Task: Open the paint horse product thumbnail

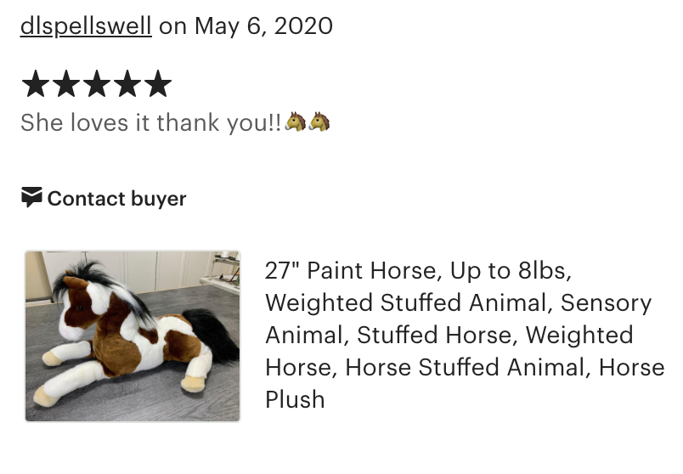Action: (133, 336)
